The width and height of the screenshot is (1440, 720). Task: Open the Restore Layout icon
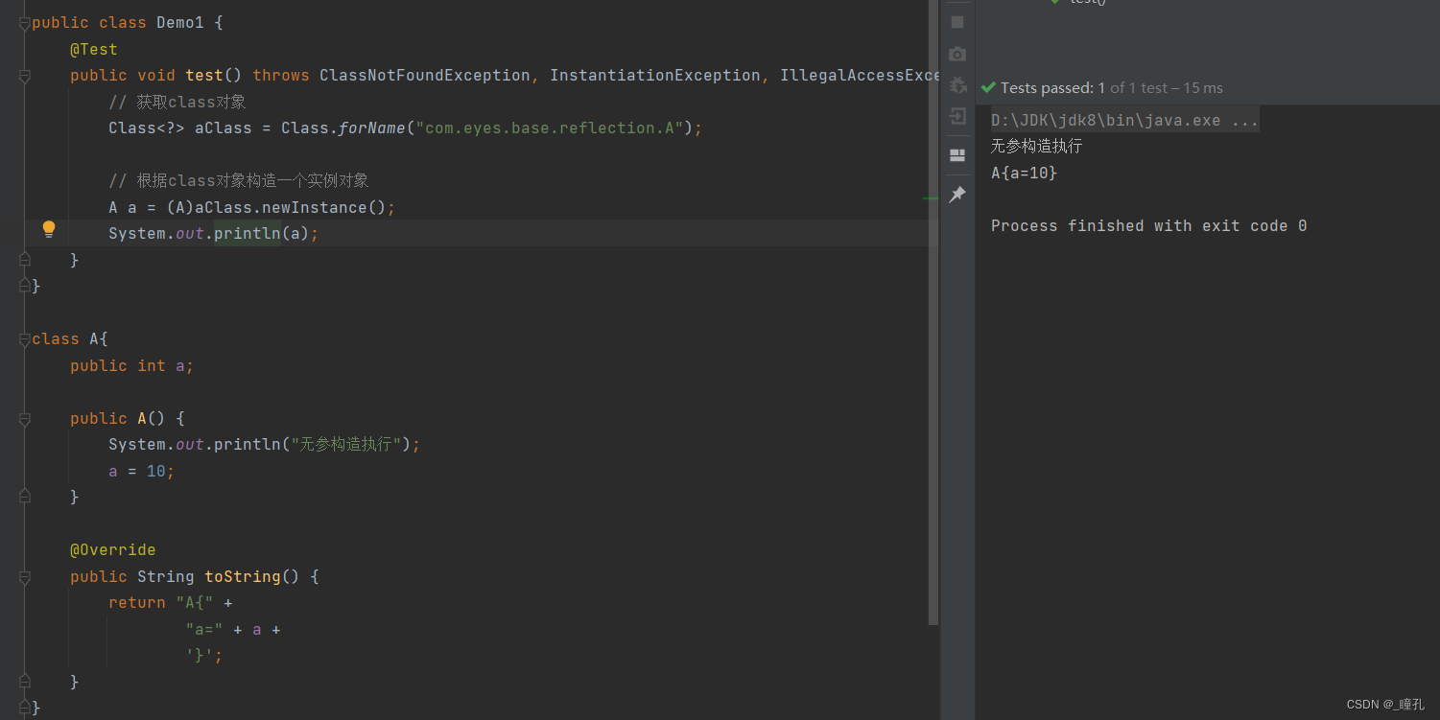957,155
